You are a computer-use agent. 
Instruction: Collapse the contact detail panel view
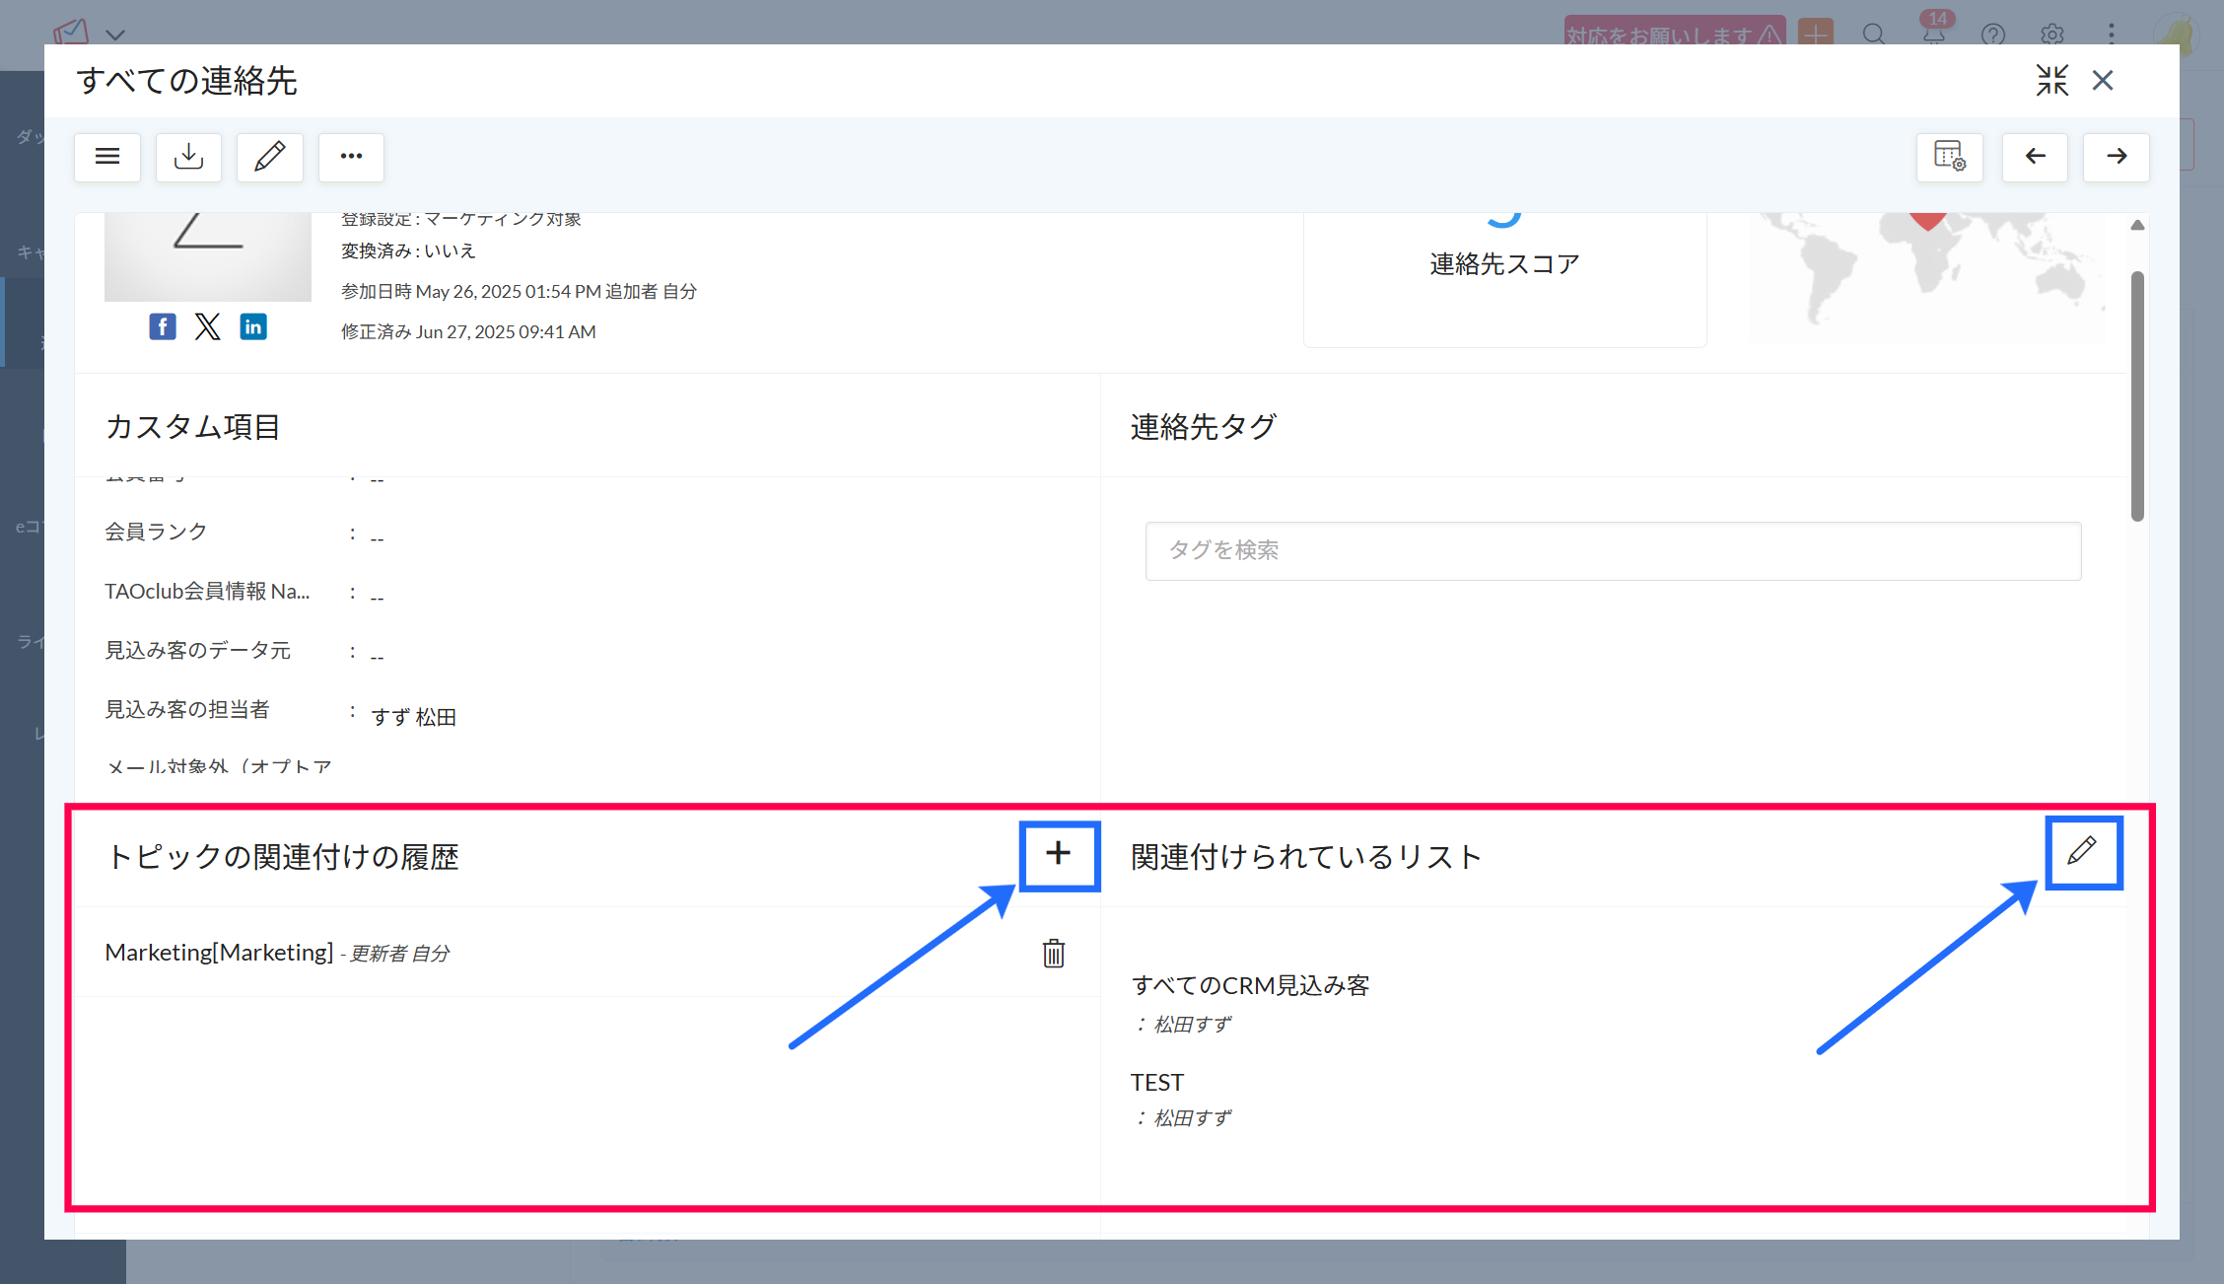coord(2051,80)
